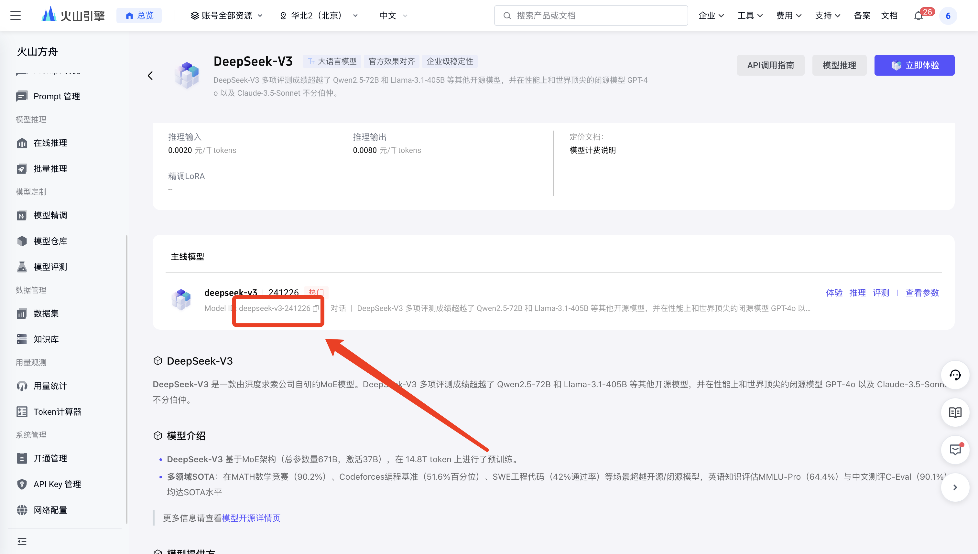Open 用量统计 in sidebar

[42, 386]
